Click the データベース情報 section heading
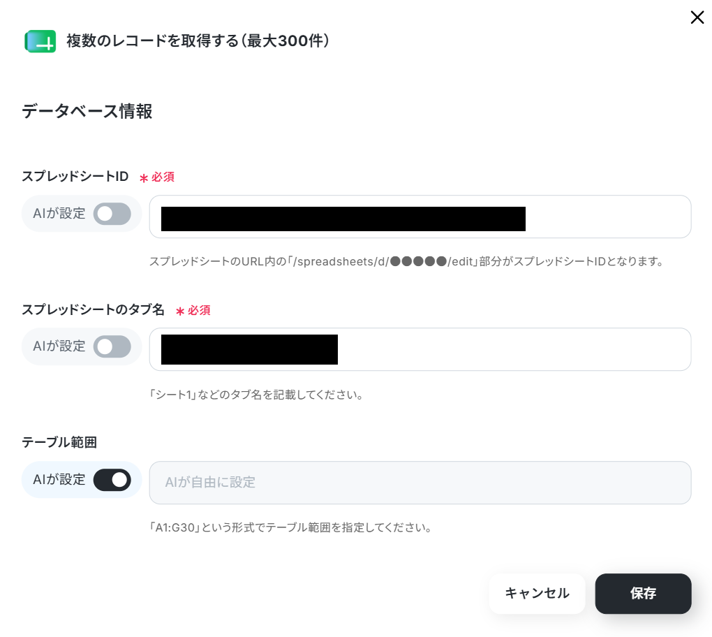The image size is (712, 637). click(87, 111)
